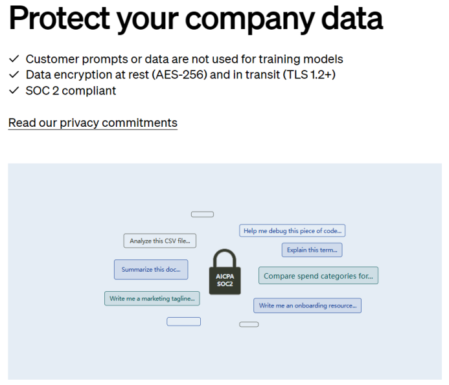449x385 pixels.
Task: Click the checkmark beside Data encryption line
Action: pyautogui.click(x=14, y=74)
